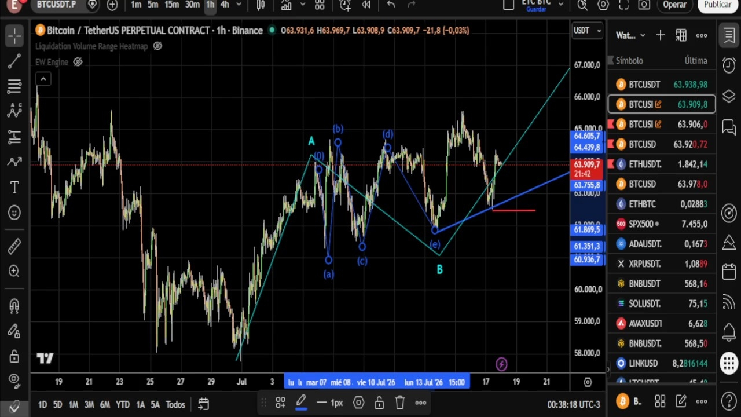The height and width of the screenshot is (417, 741).
Task: Open the USDT currency dropdown
Action: [587, 31]
